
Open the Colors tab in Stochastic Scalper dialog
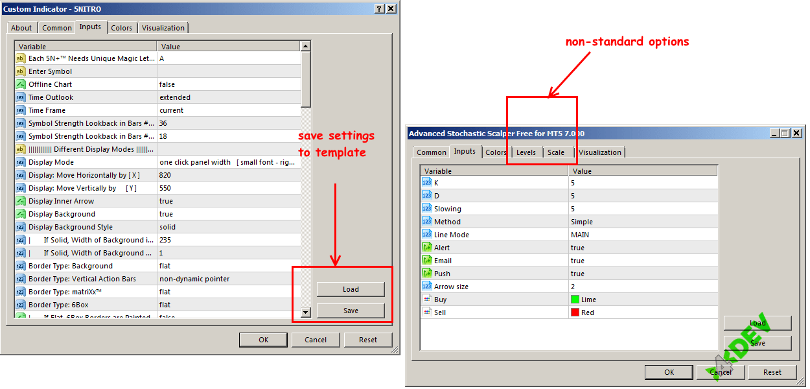tap(496, 152)
